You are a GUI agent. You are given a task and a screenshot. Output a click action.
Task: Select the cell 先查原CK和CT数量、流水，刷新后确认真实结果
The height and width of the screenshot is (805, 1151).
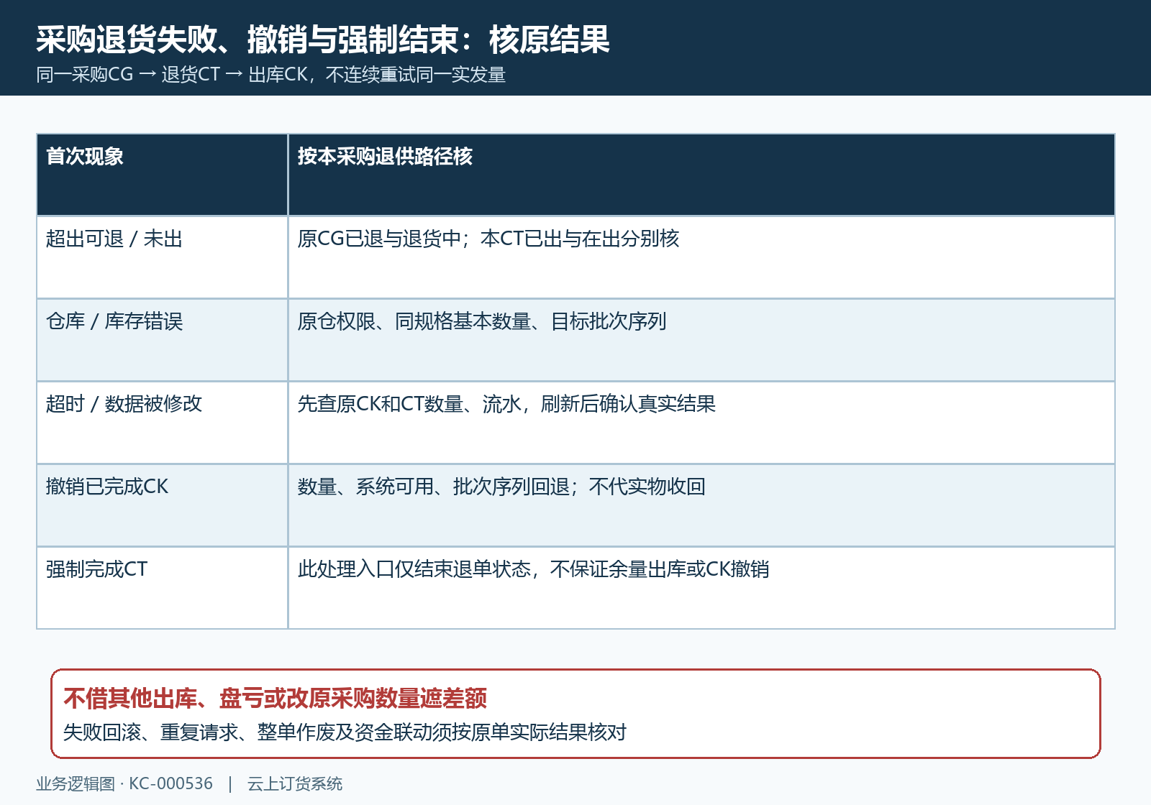tap(701, 423)
